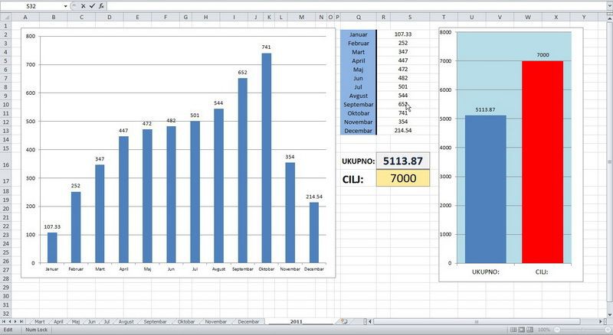Select the Decembar bar labeled 214.54
The image size is (613, 335).
tap(314, 233)
